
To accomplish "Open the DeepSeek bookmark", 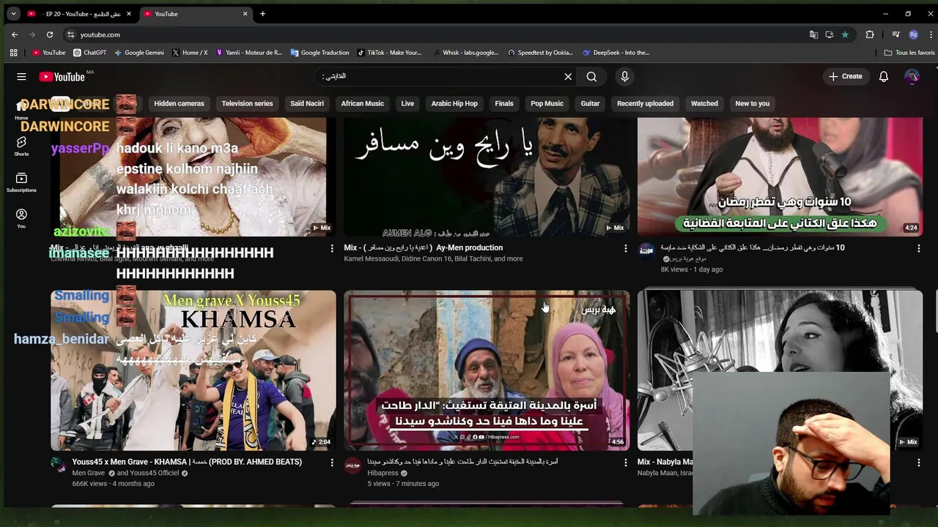I will [616, 53].
